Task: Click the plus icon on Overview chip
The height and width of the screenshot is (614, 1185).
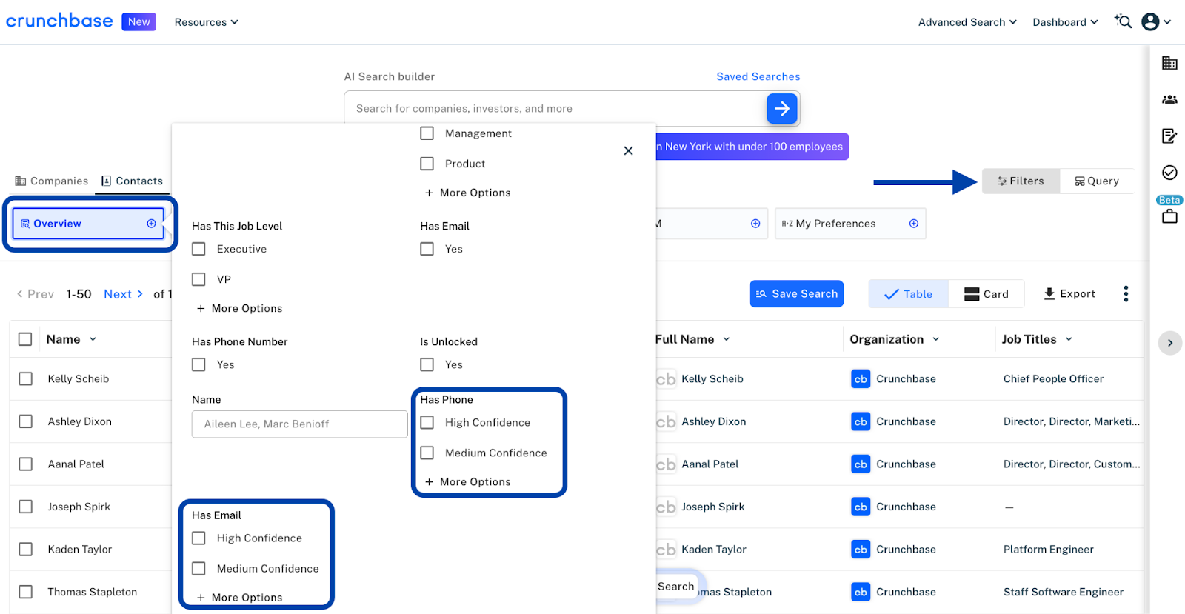Action: [x=151, y=224]
